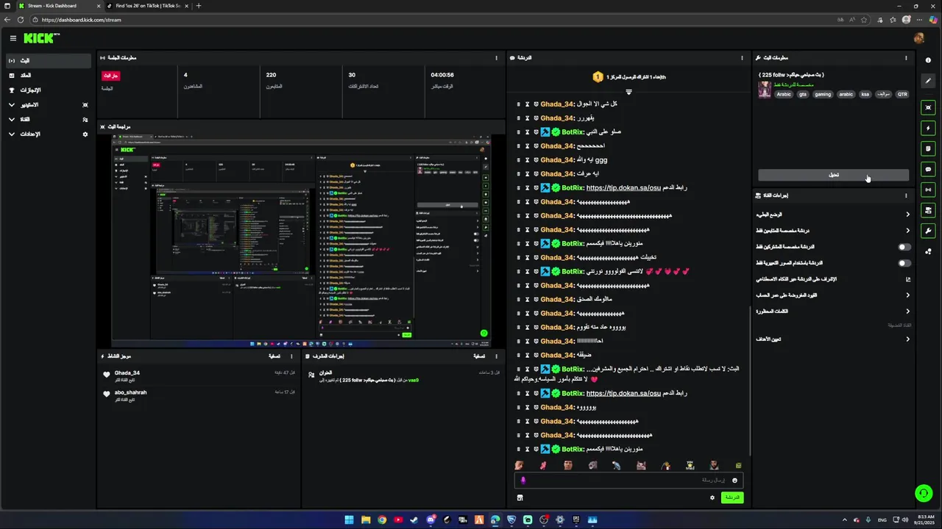The height and width of the screenshot is (529, 942).
Task: Expand the slow mode row
Action: [833, 215]
